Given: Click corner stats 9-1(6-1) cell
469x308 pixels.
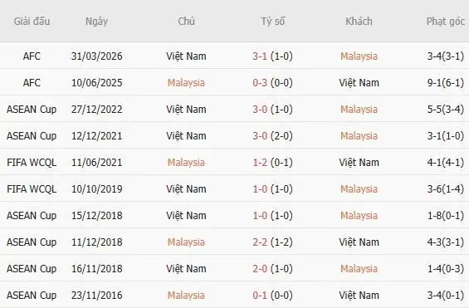Looking at the screenshot, I should [446, 83].
